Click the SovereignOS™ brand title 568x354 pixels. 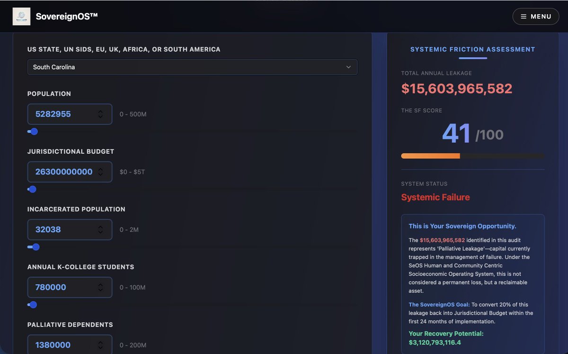67,17
